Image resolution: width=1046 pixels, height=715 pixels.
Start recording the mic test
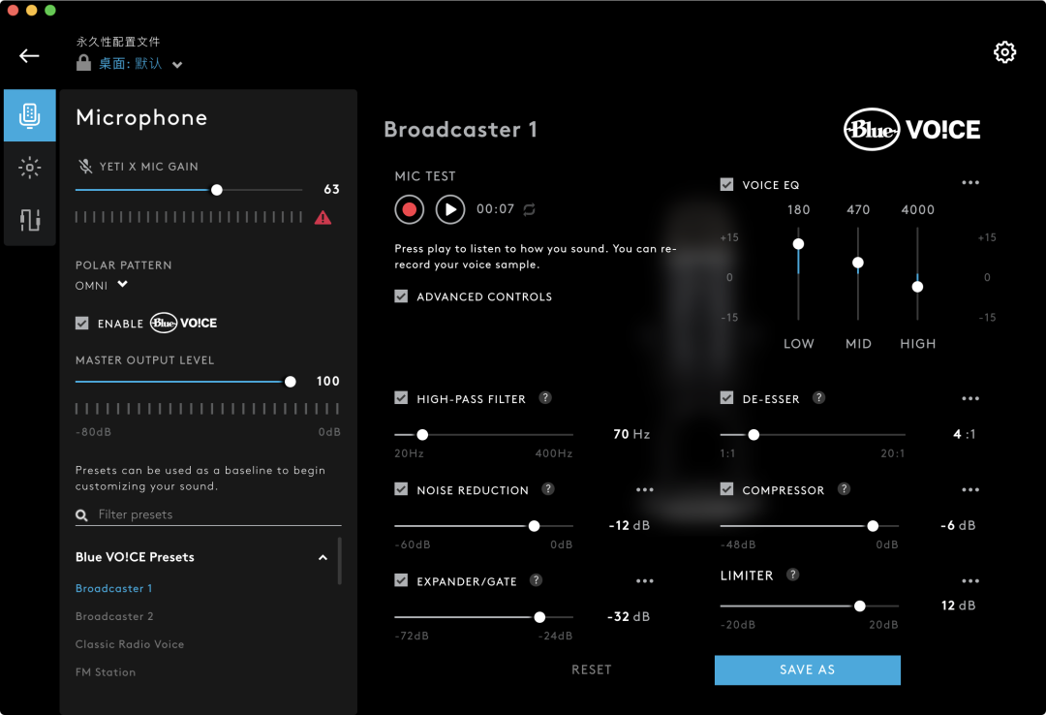410,209
